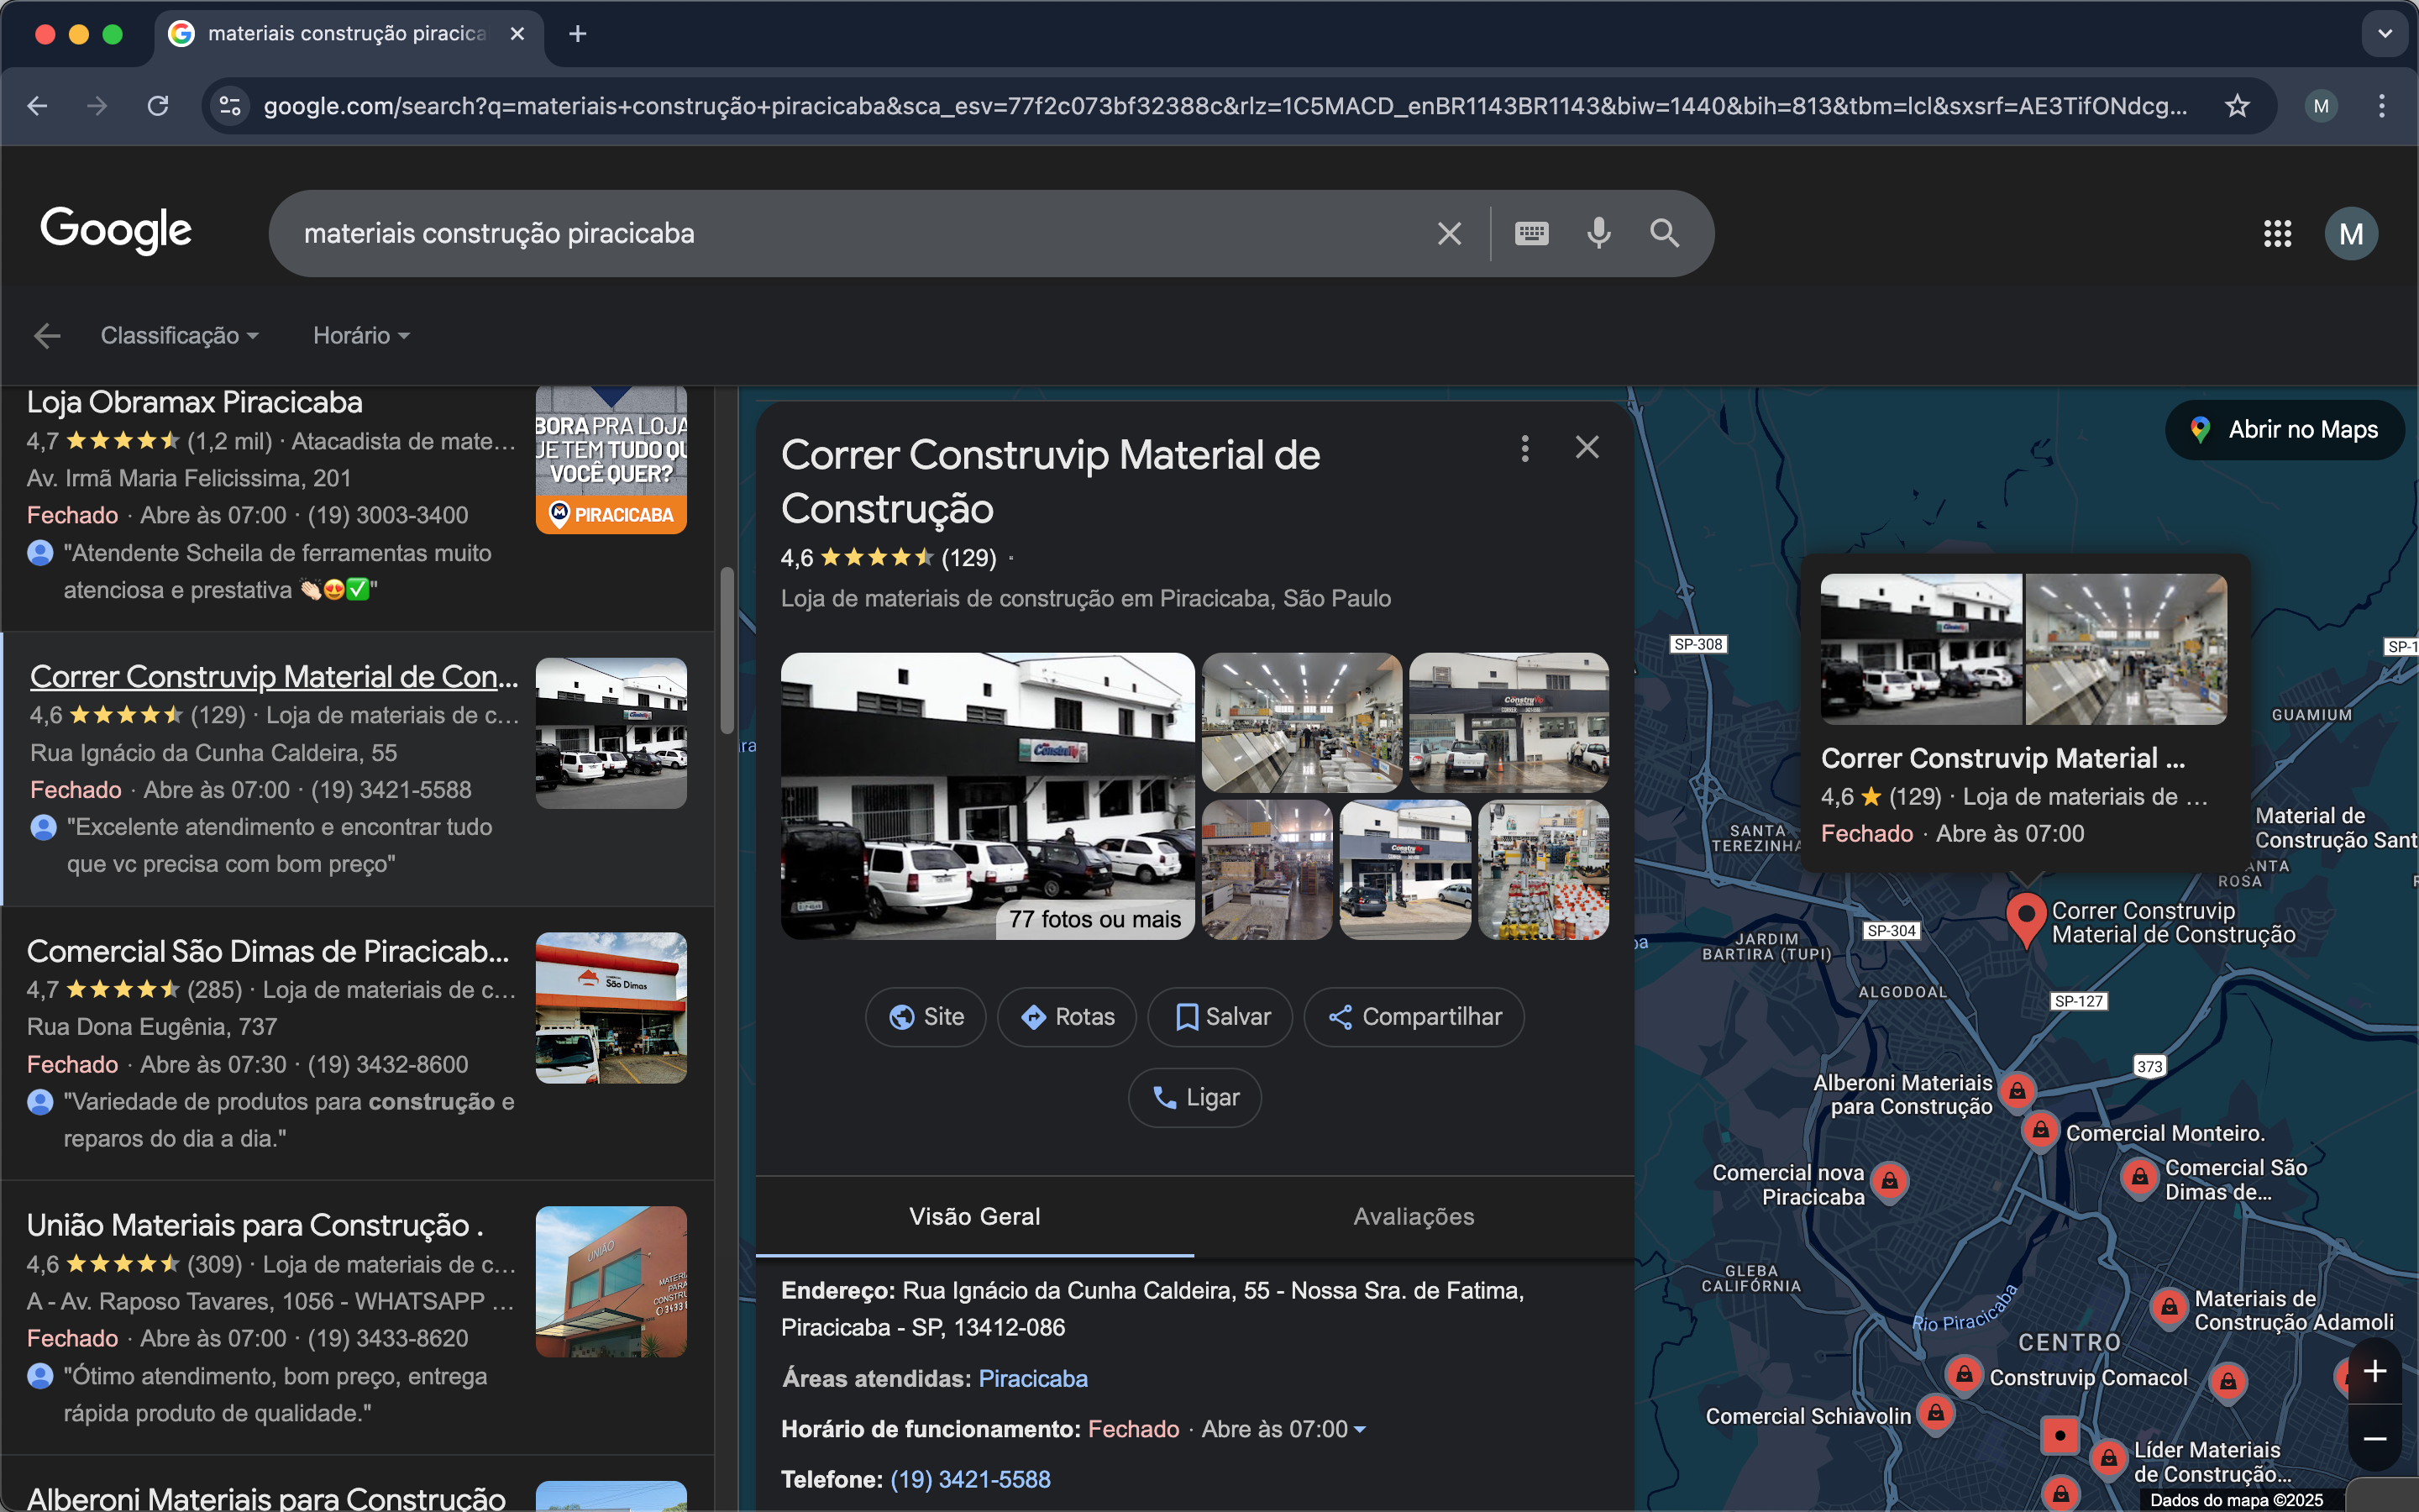Open the Google apps grid
The image size is (2419, 1512).
point(2277,234)
